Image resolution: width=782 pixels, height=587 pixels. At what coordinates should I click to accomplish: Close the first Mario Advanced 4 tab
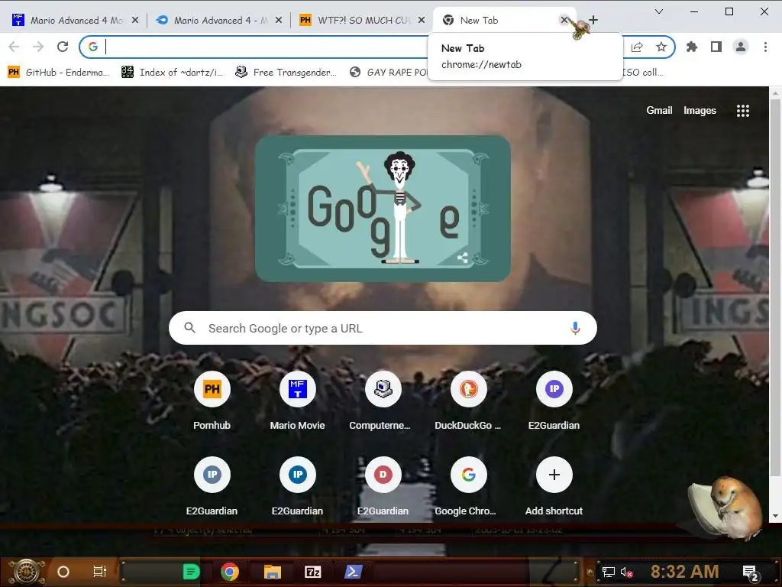[x=135, y=20]
